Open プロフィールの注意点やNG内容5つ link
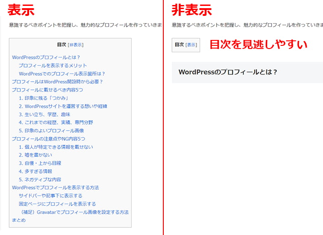The image size is (323, 235). coord(48,139)
